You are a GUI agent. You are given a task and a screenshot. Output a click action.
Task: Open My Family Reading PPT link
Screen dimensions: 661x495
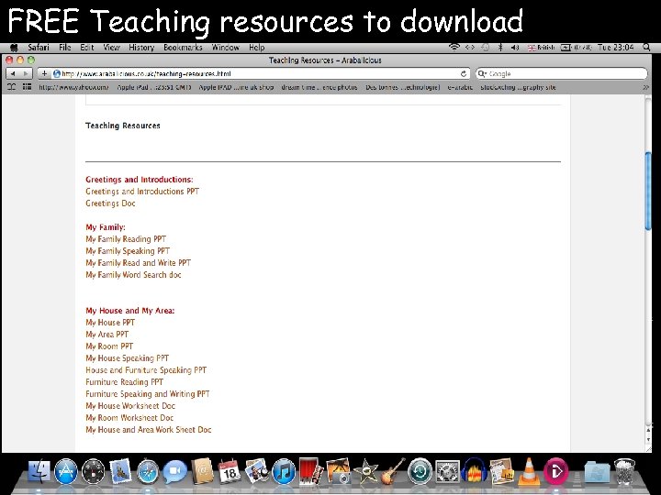[126, 239]
